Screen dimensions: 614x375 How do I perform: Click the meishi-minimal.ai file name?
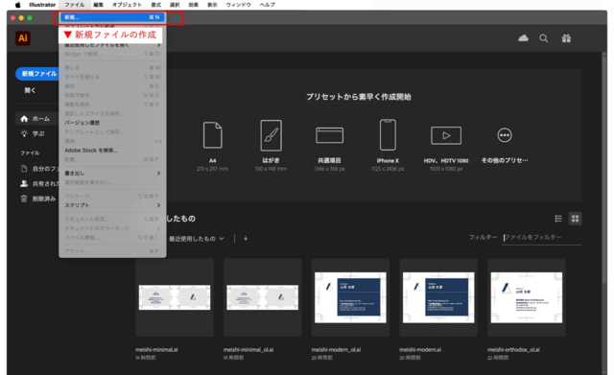coord(156,349)
